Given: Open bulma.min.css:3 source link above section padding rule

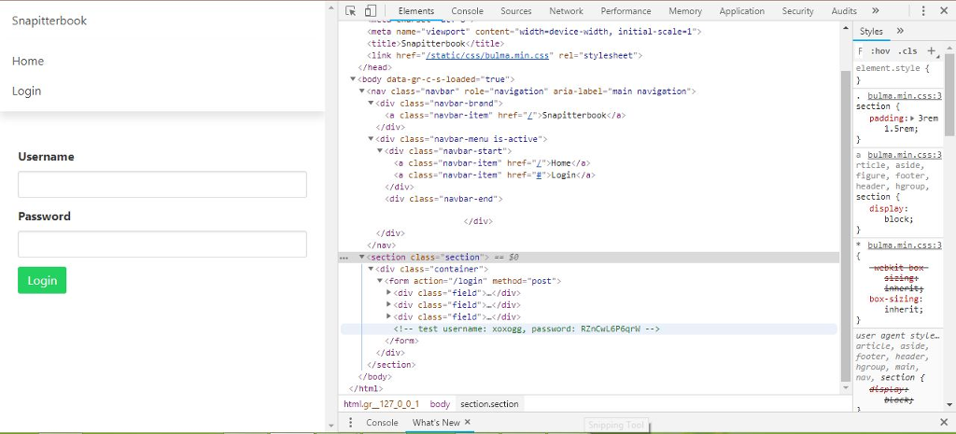Looking at the screenshot, I should point(904,96).
